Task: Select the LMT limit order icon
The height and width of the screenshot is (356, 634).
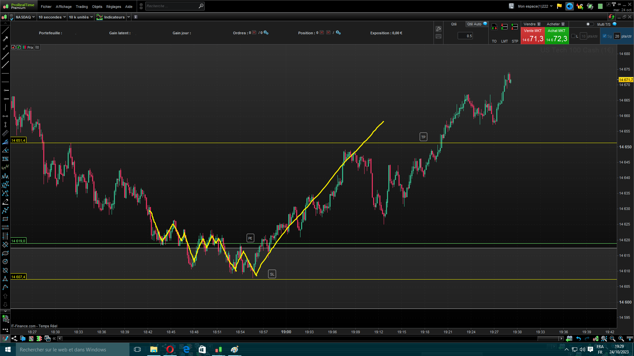Action: point(504,27)
